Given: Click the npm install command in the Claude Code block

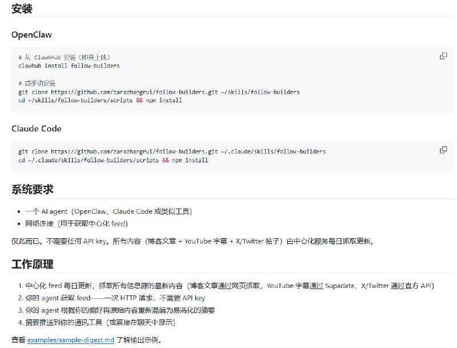Looking at the screenshot, I should 189,159.
